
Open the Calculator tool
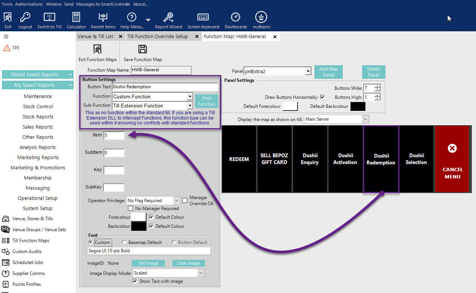point(76,17)
